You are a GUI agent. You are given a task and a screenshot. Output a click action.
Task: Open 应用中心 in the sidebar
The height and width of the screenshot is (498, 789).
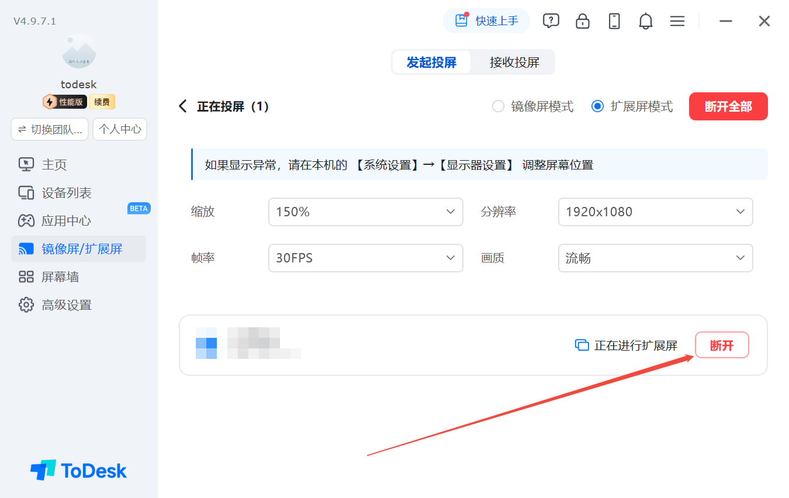[79, 221]
